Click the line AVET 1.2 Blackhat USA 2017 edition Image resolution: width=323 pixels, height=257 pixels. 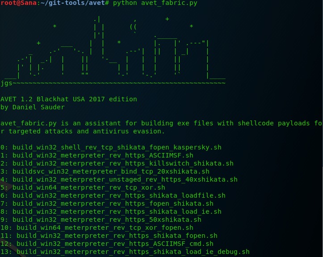pos(69,99)
